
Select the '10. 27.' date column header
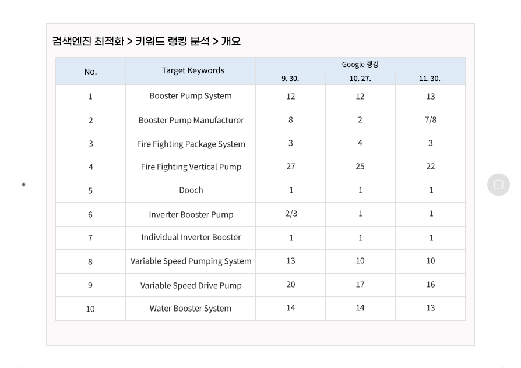pos(360,79)
